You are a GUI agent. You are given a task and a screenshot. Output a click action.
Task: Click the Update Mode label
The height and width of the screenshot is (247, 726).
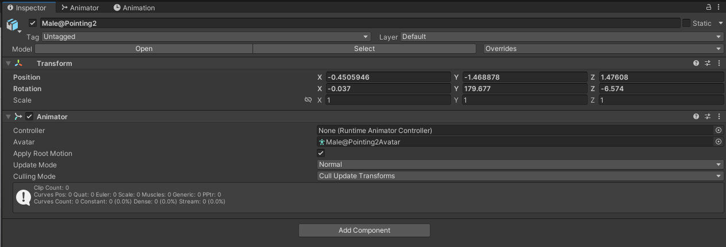pos(34,165)
